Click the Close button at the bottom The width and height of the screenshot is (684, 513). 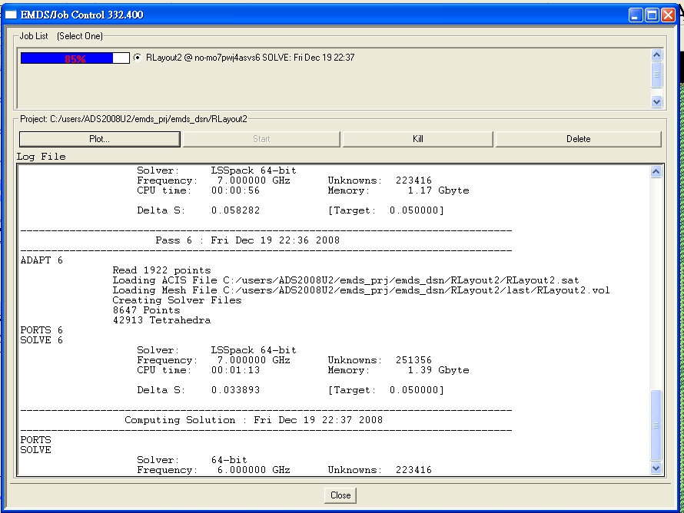pos(340,495)
